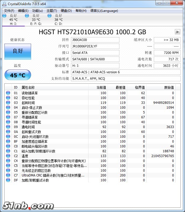Click the 45 °C temperature button
This screenshot has height=212, width=185.
coord(18,75)
